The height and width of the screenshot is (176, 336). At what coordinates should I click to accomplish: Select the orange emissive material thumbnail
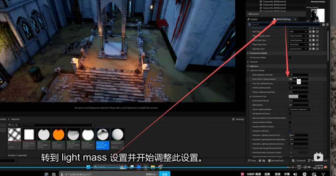(x=58, y=135)
